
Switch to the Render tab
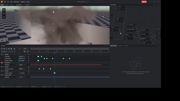point(7,5)
